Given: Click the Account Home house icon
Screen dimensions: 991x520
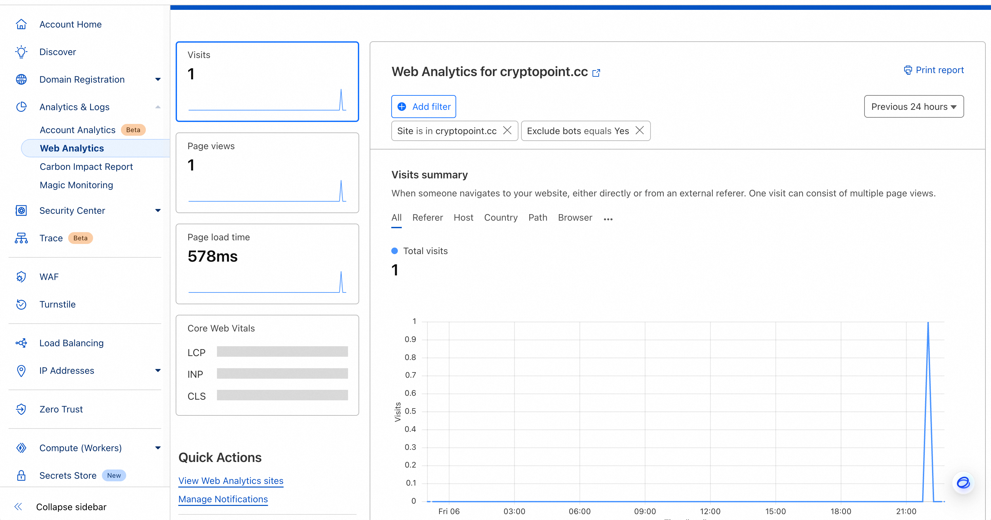Looking at the screenshot, I should click(21, 24).
